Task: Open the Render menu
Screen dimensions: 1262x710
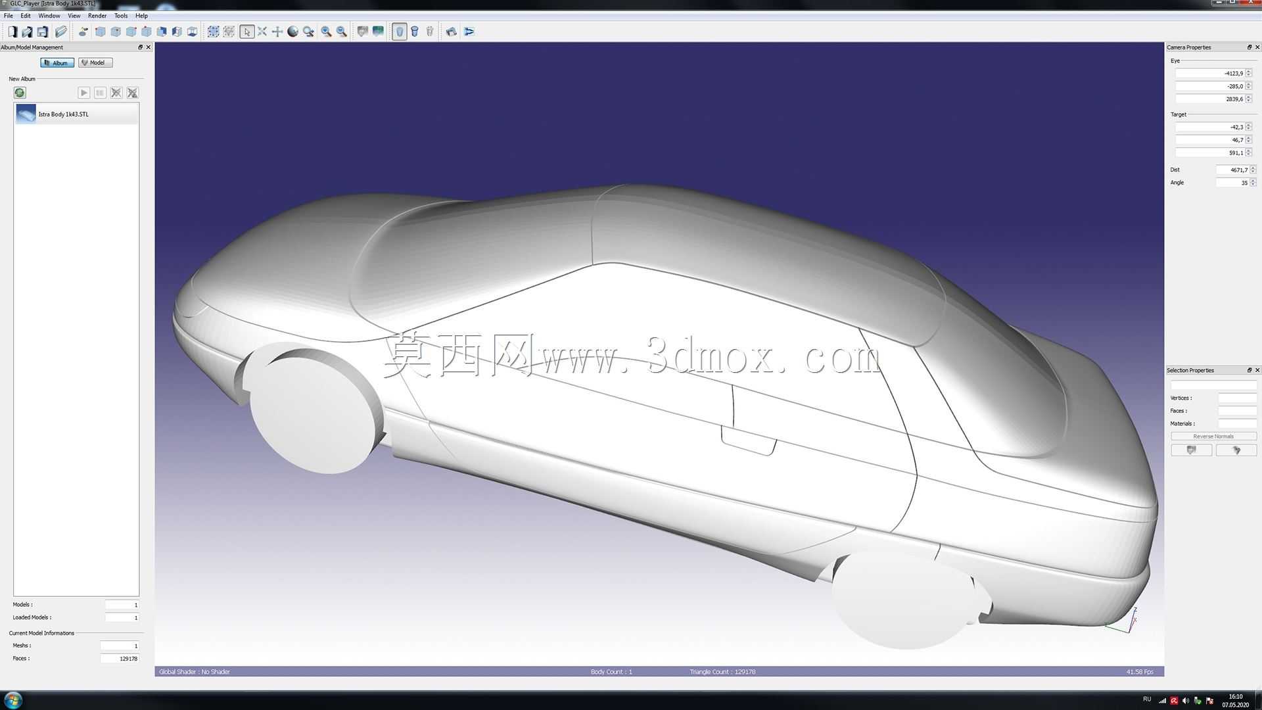Action: [x=97, y=16]
